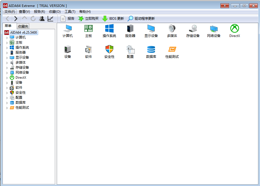The height and width of the screenshot is (186, 260).
Task: Expand the 网络设备 tree item in sidebar
Action: (7, 72)
